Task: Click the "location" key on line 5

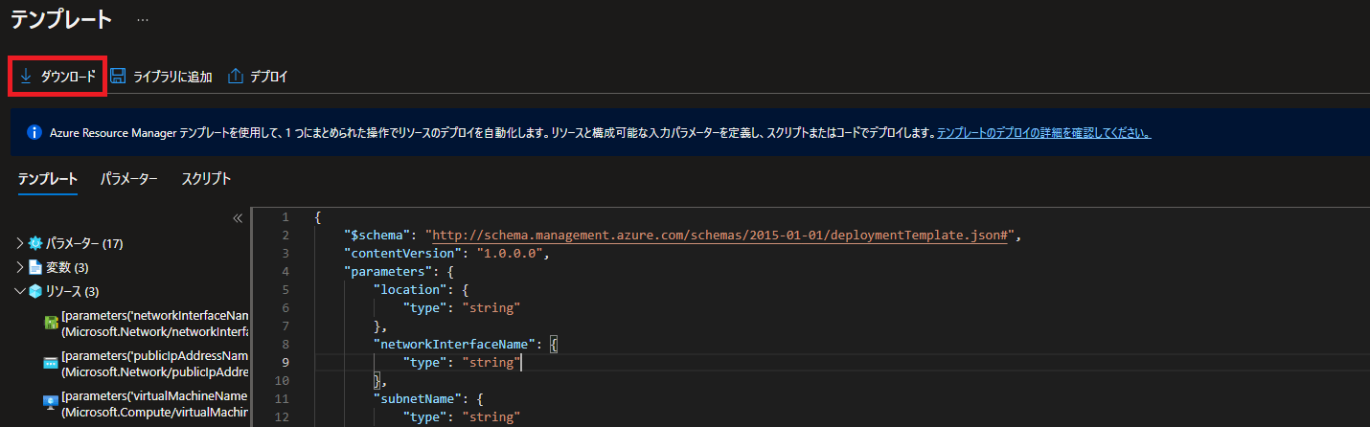Action: click(410, 290)
